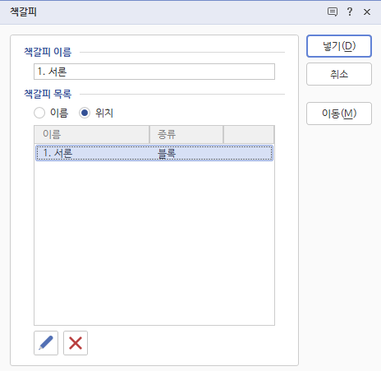Click the 넣기(D) button
The image size is (381, 371).
(339, 46)
